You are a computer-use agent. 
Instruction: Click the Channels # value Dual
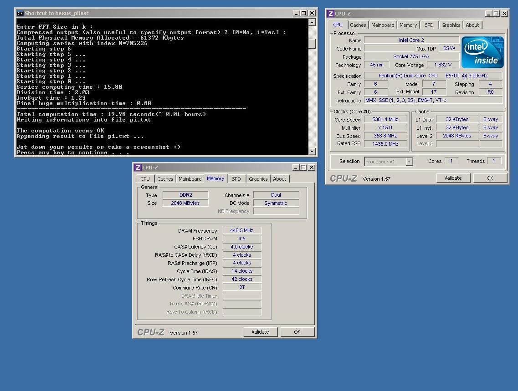[x=276, y=195]
